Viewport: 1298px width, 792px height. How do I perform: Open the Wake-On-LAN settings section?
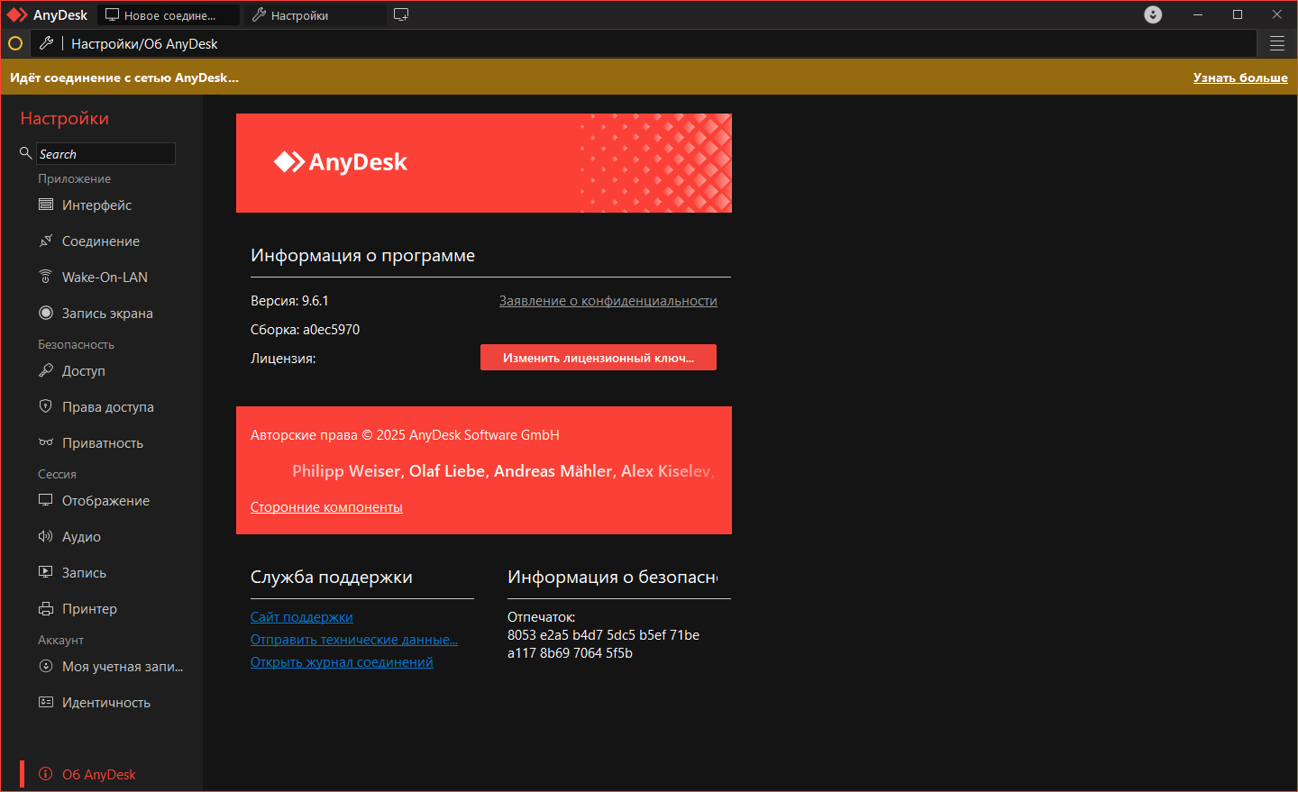(105, 278)
